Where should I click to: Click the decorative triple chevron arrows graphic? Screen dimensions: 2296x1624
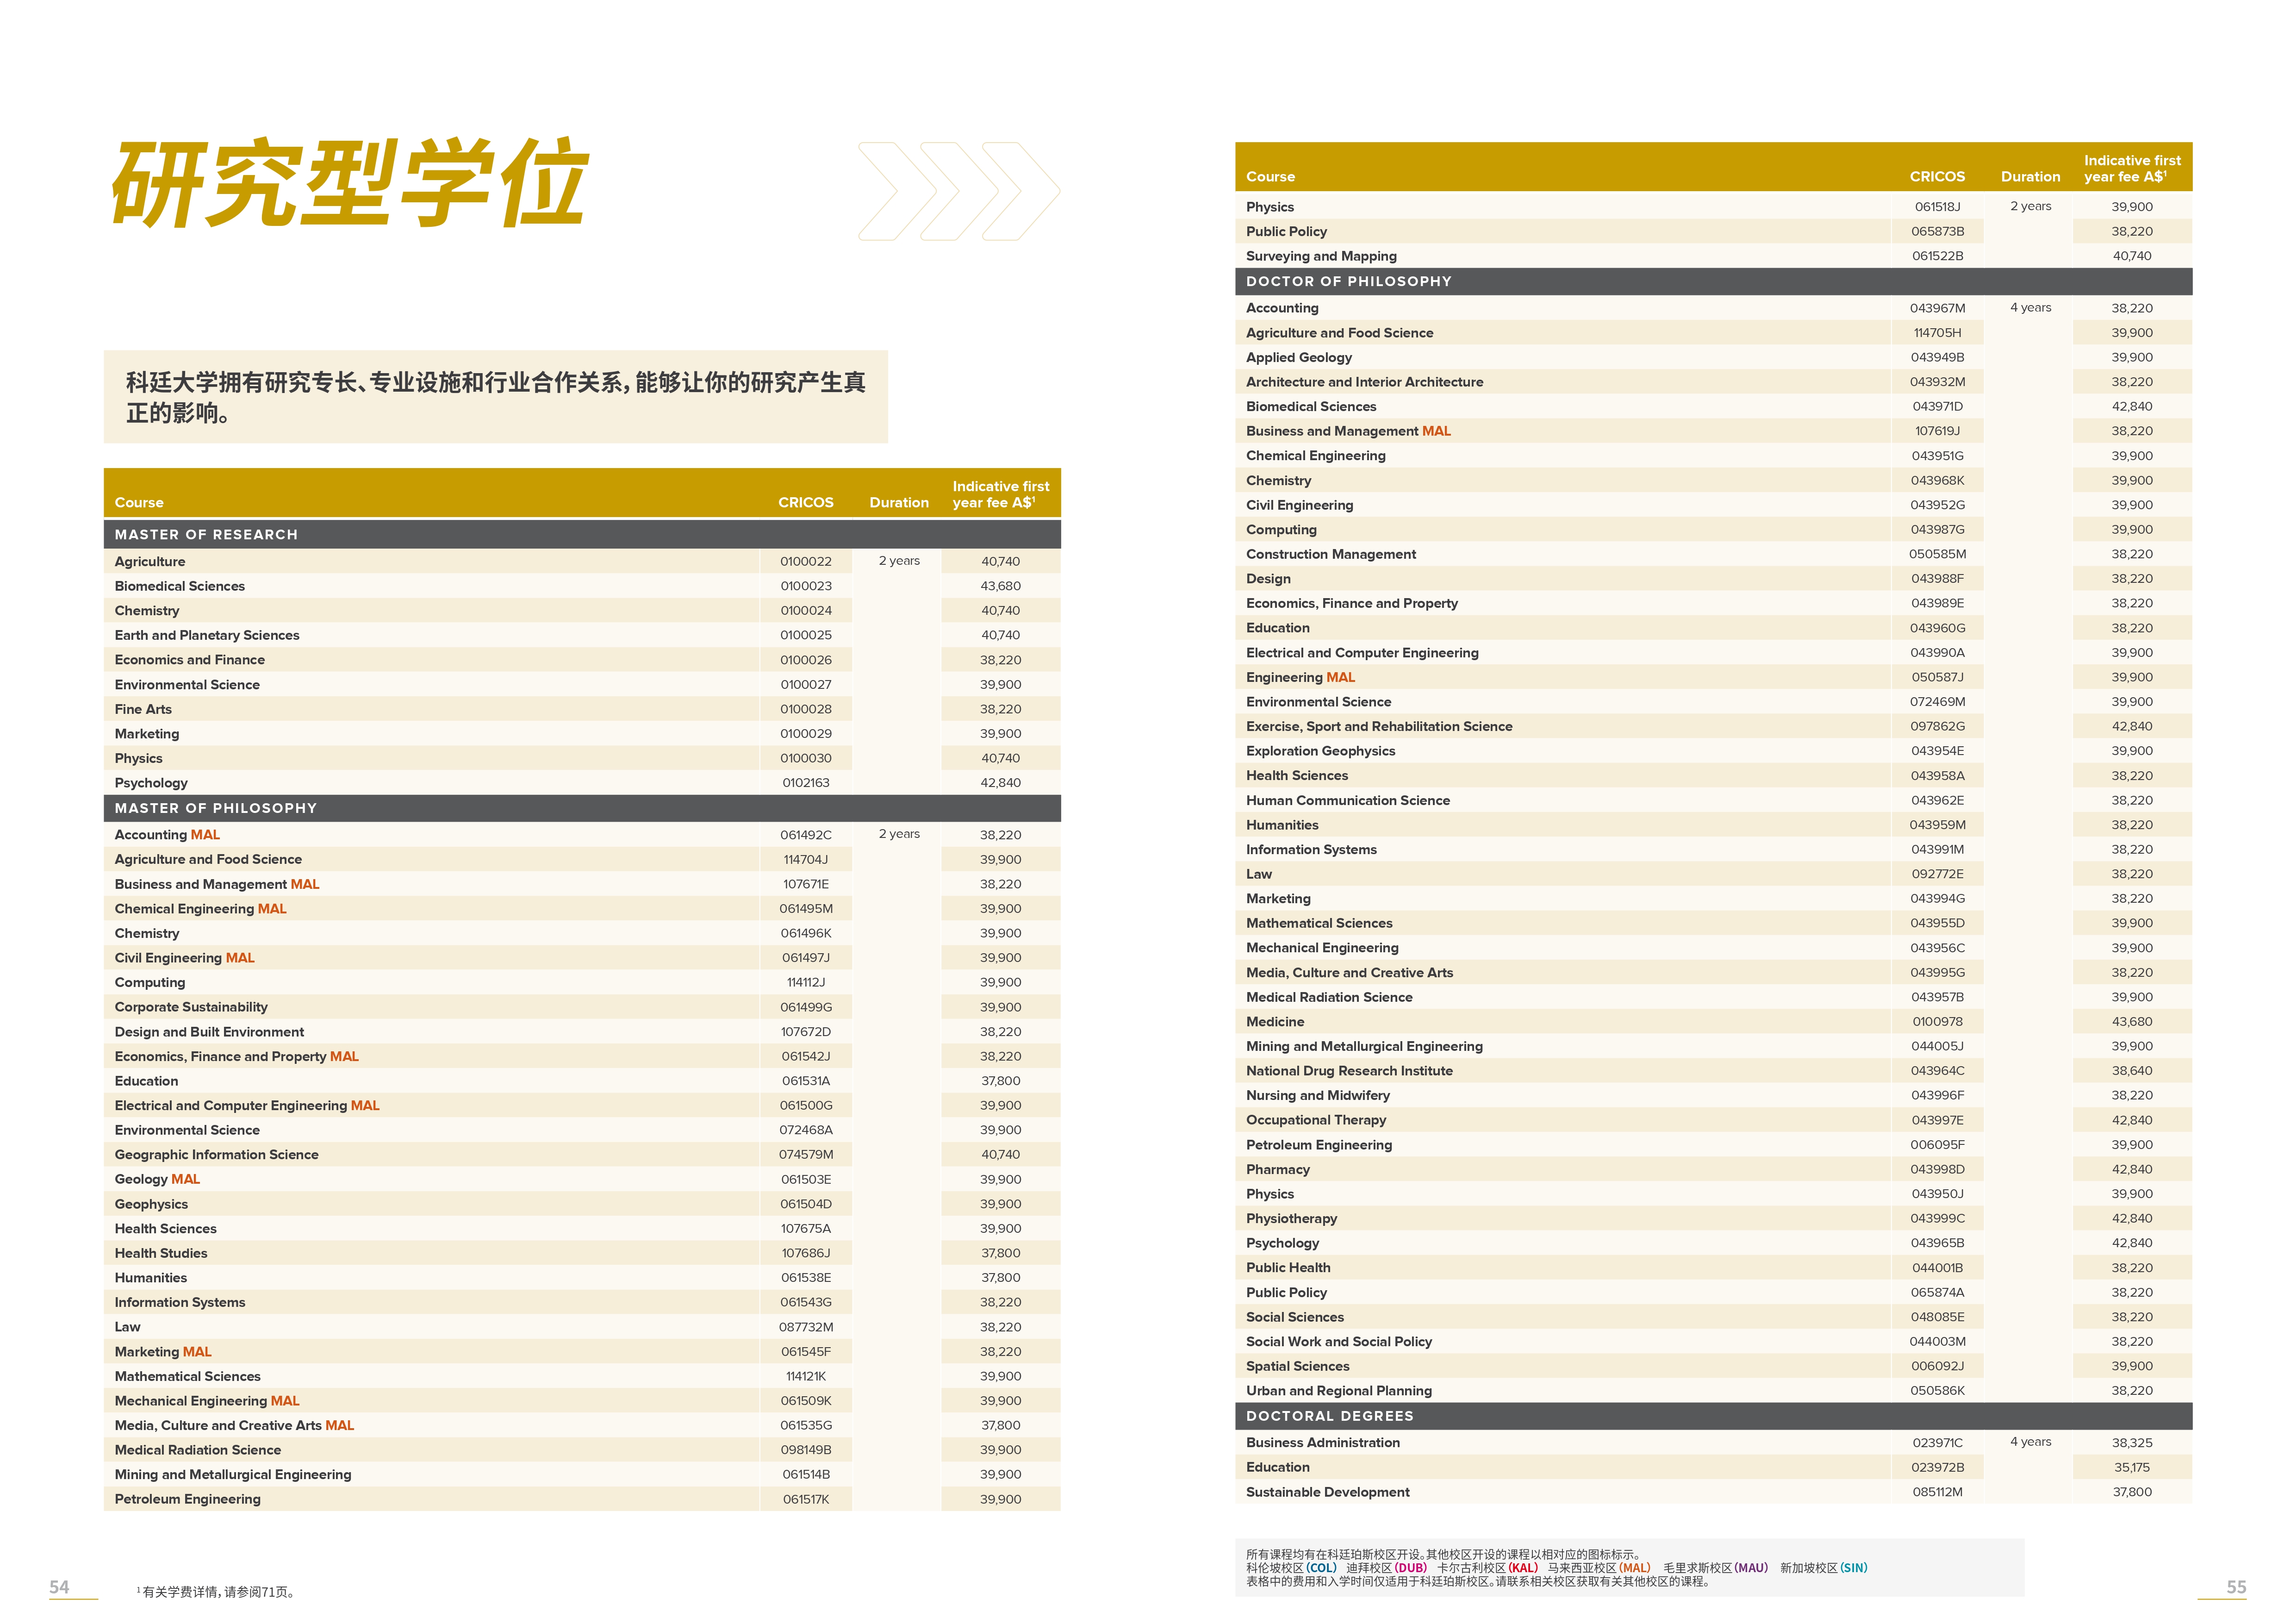(x=958, y=191)
